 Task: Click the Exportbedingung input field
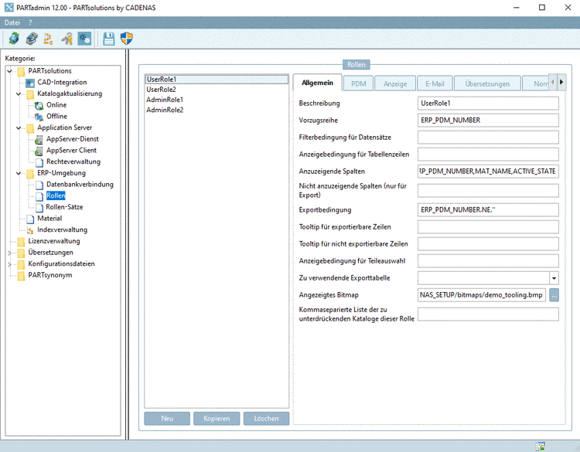[x=488, y=209]
